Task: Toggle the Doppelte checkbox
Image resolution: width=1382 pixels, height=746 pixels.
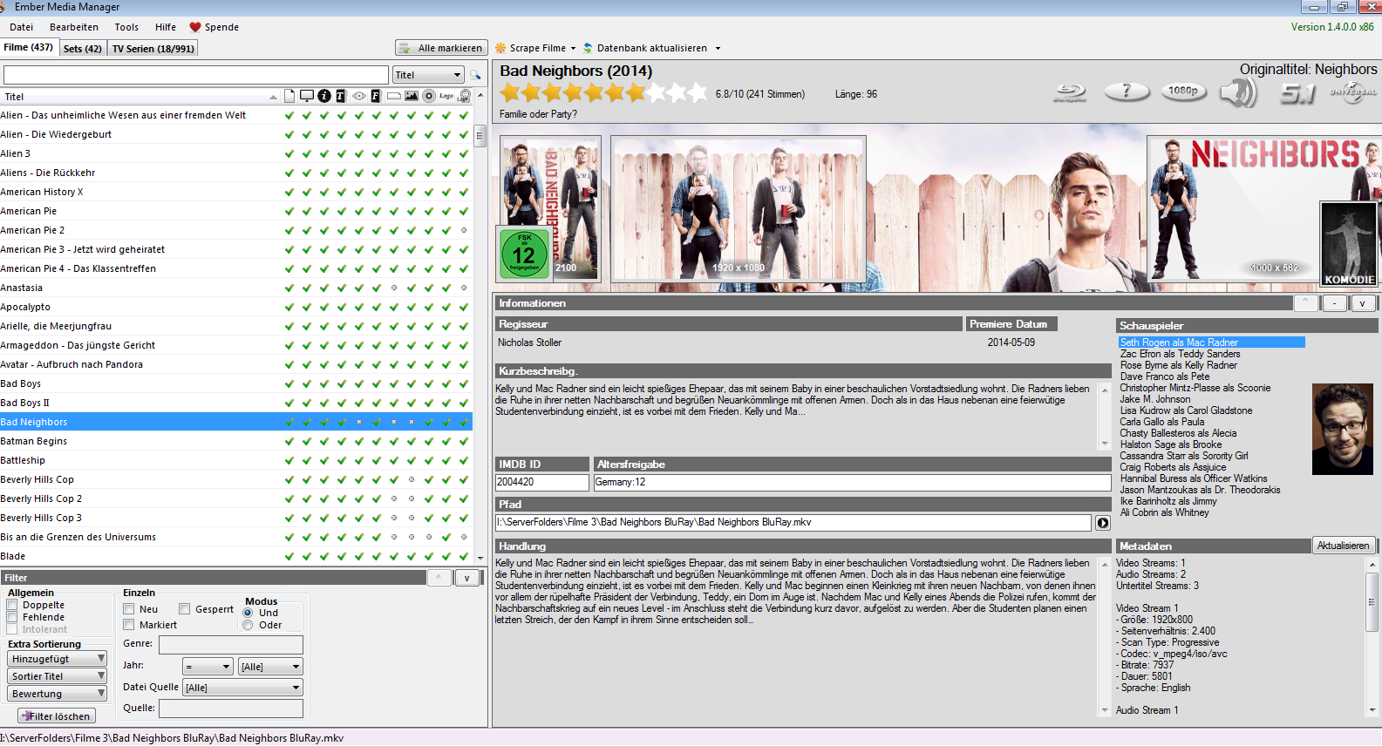Action: point(12,605)
